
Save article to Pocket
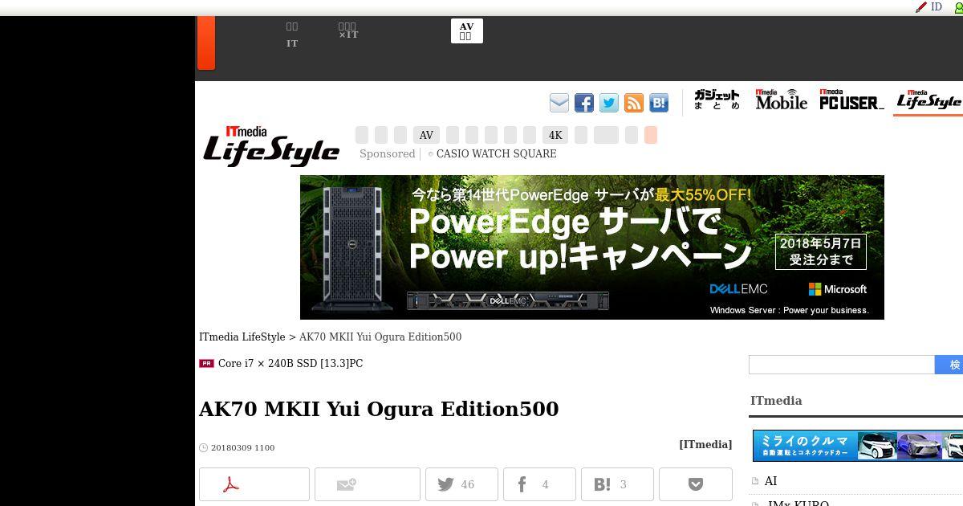click(x=696, y=484)
